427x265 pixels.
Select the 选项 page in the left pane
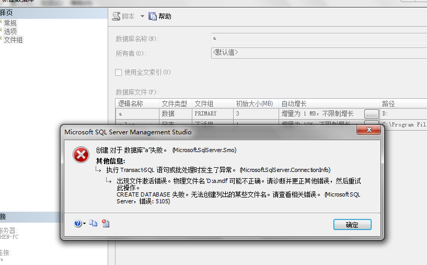(10, 31)
